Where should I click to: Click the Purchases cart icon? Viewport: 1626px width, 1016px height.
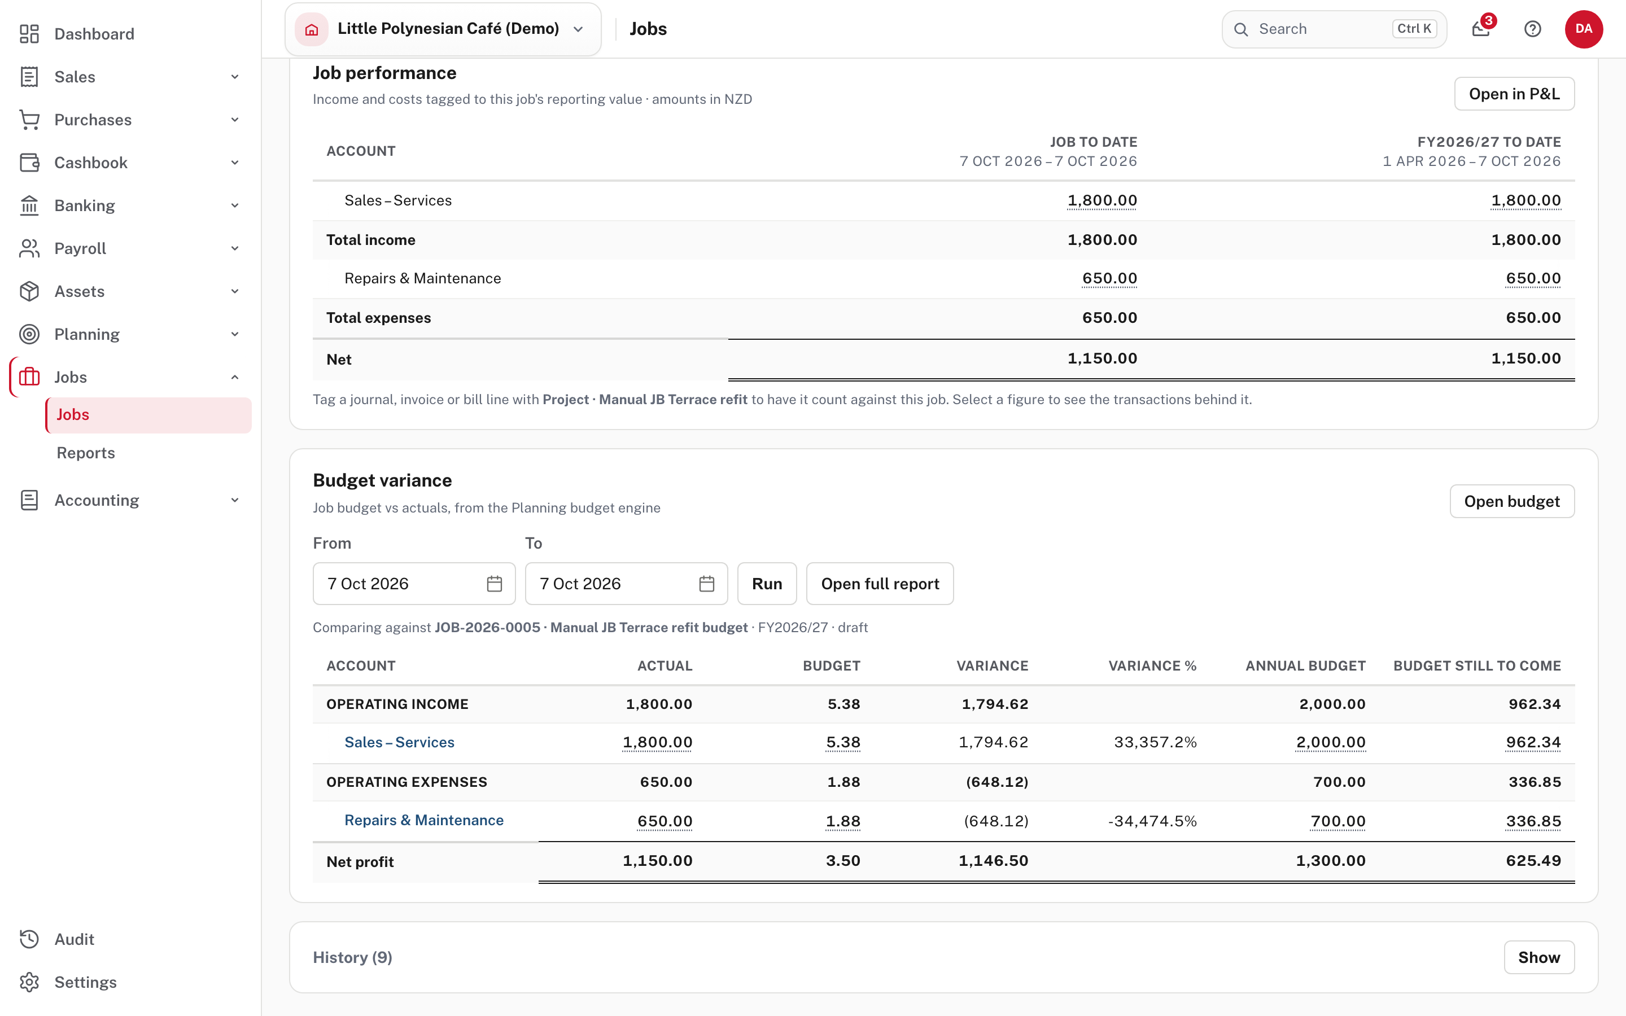point(29,120)
